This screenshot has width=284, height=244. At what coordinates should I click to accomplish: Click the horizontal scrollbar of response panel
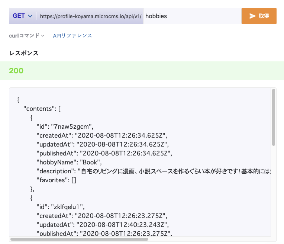pos(79,239)
